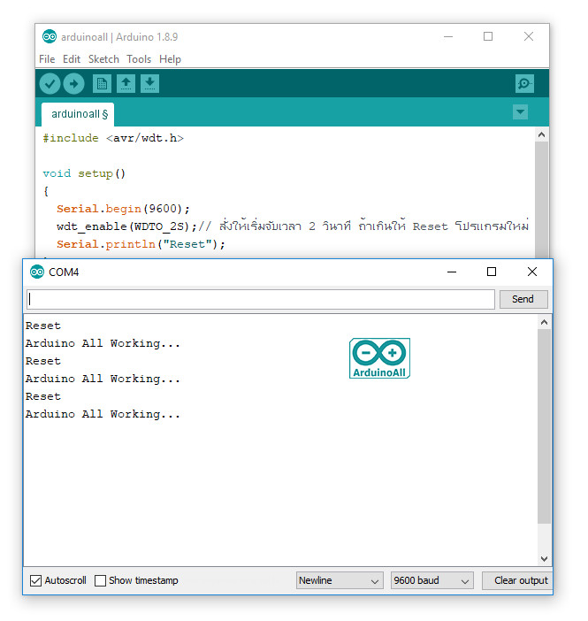Open Serial Monitor via the magnifier icon
Image resolution: width=588 pixels, height=621 pixels.
click(524, 84)
